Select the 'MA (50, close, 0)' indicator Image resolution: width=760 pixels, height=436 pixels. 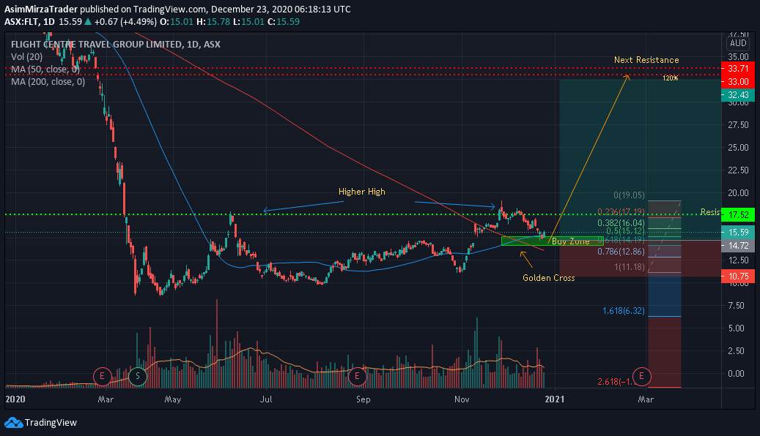tap(45, 69)
